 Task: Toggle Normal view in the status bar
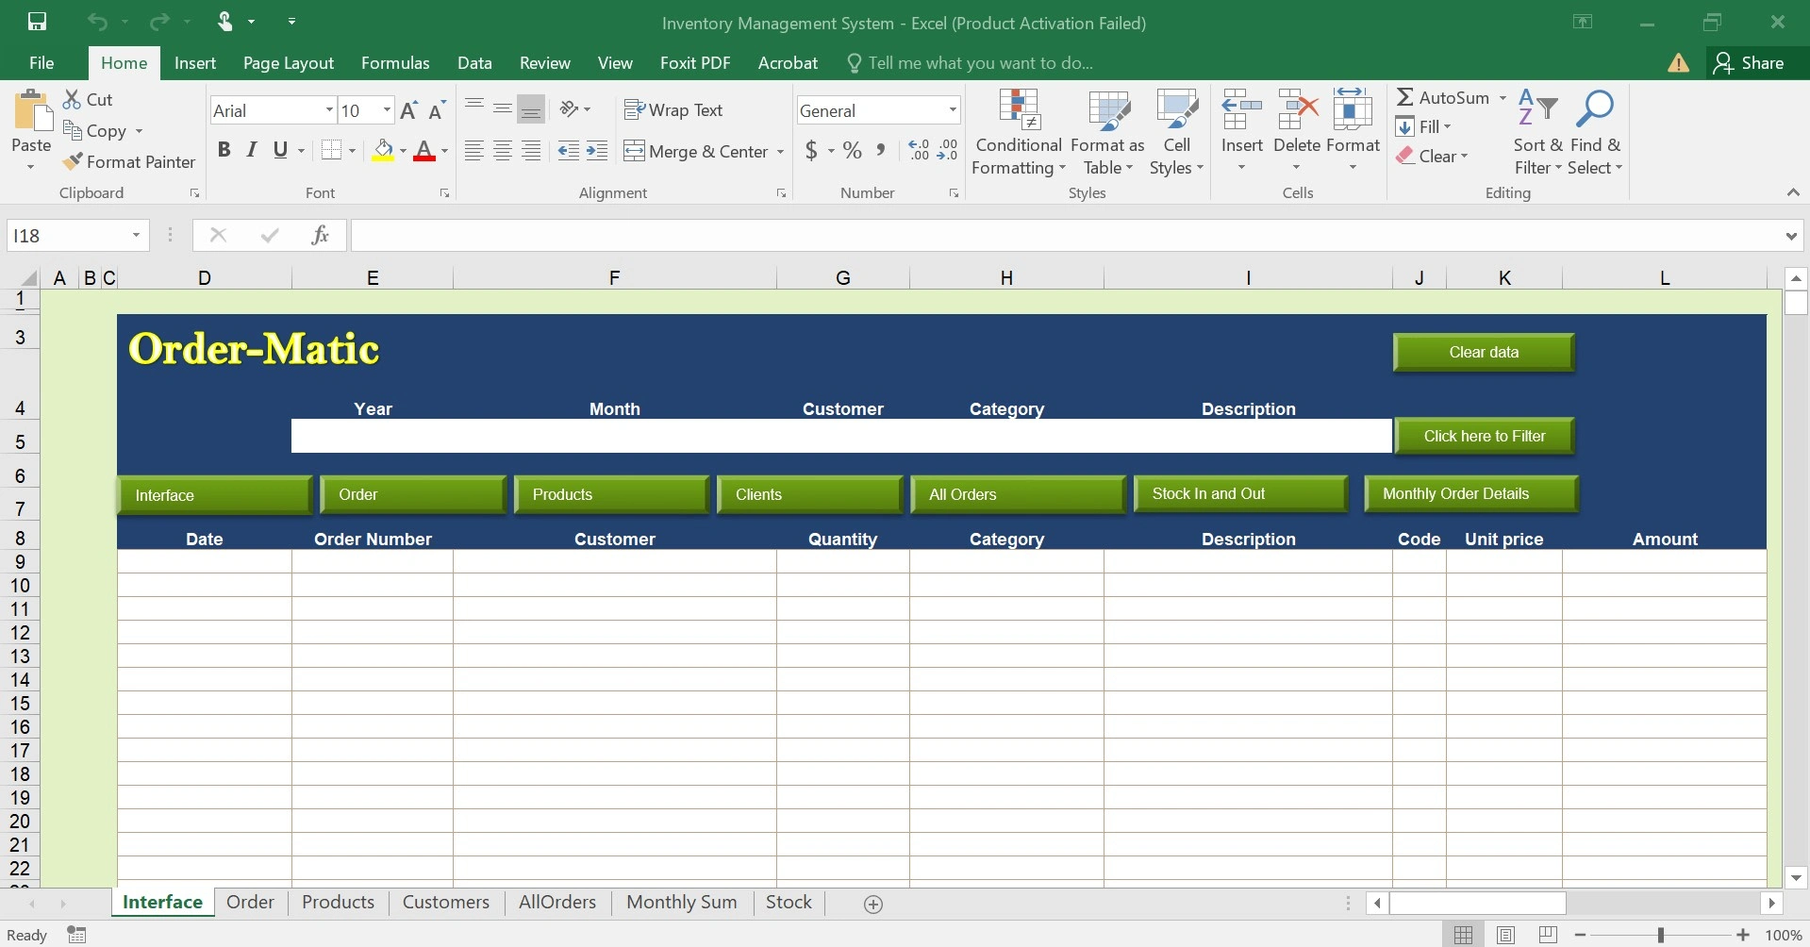[1463, 935]
